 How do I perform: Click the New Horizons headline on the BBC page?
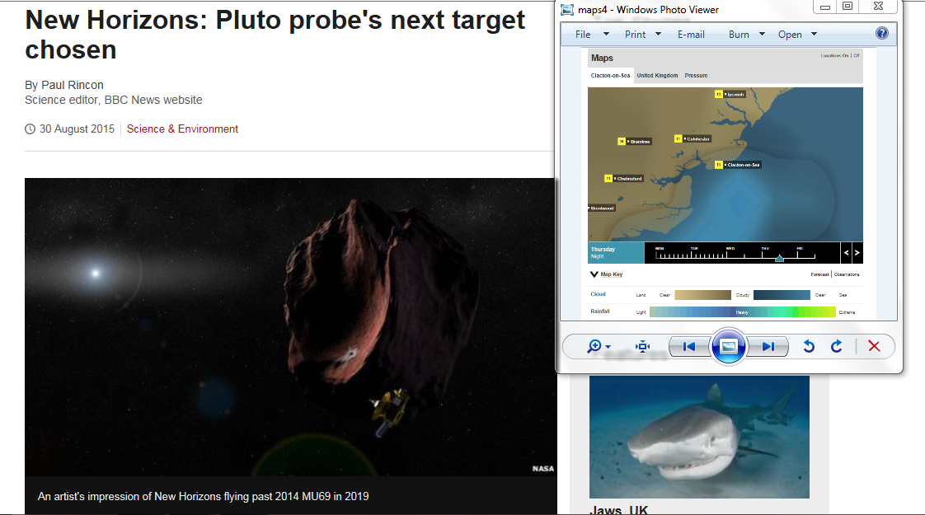tap(275, 35)
